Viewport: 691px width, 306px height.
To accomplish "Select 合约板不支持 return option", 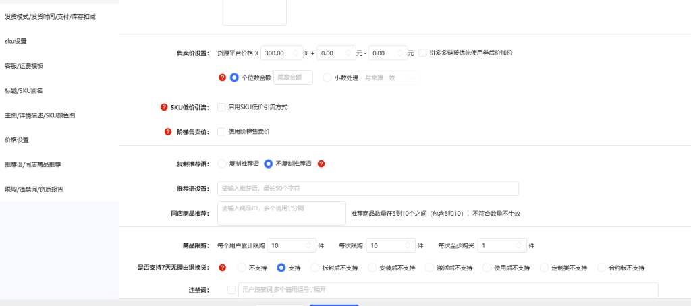I will point(601,268).
